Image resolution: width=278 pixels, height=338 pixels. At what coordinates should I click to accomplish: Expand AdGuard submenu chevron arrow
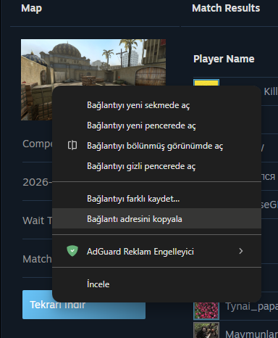coord(240,251)
